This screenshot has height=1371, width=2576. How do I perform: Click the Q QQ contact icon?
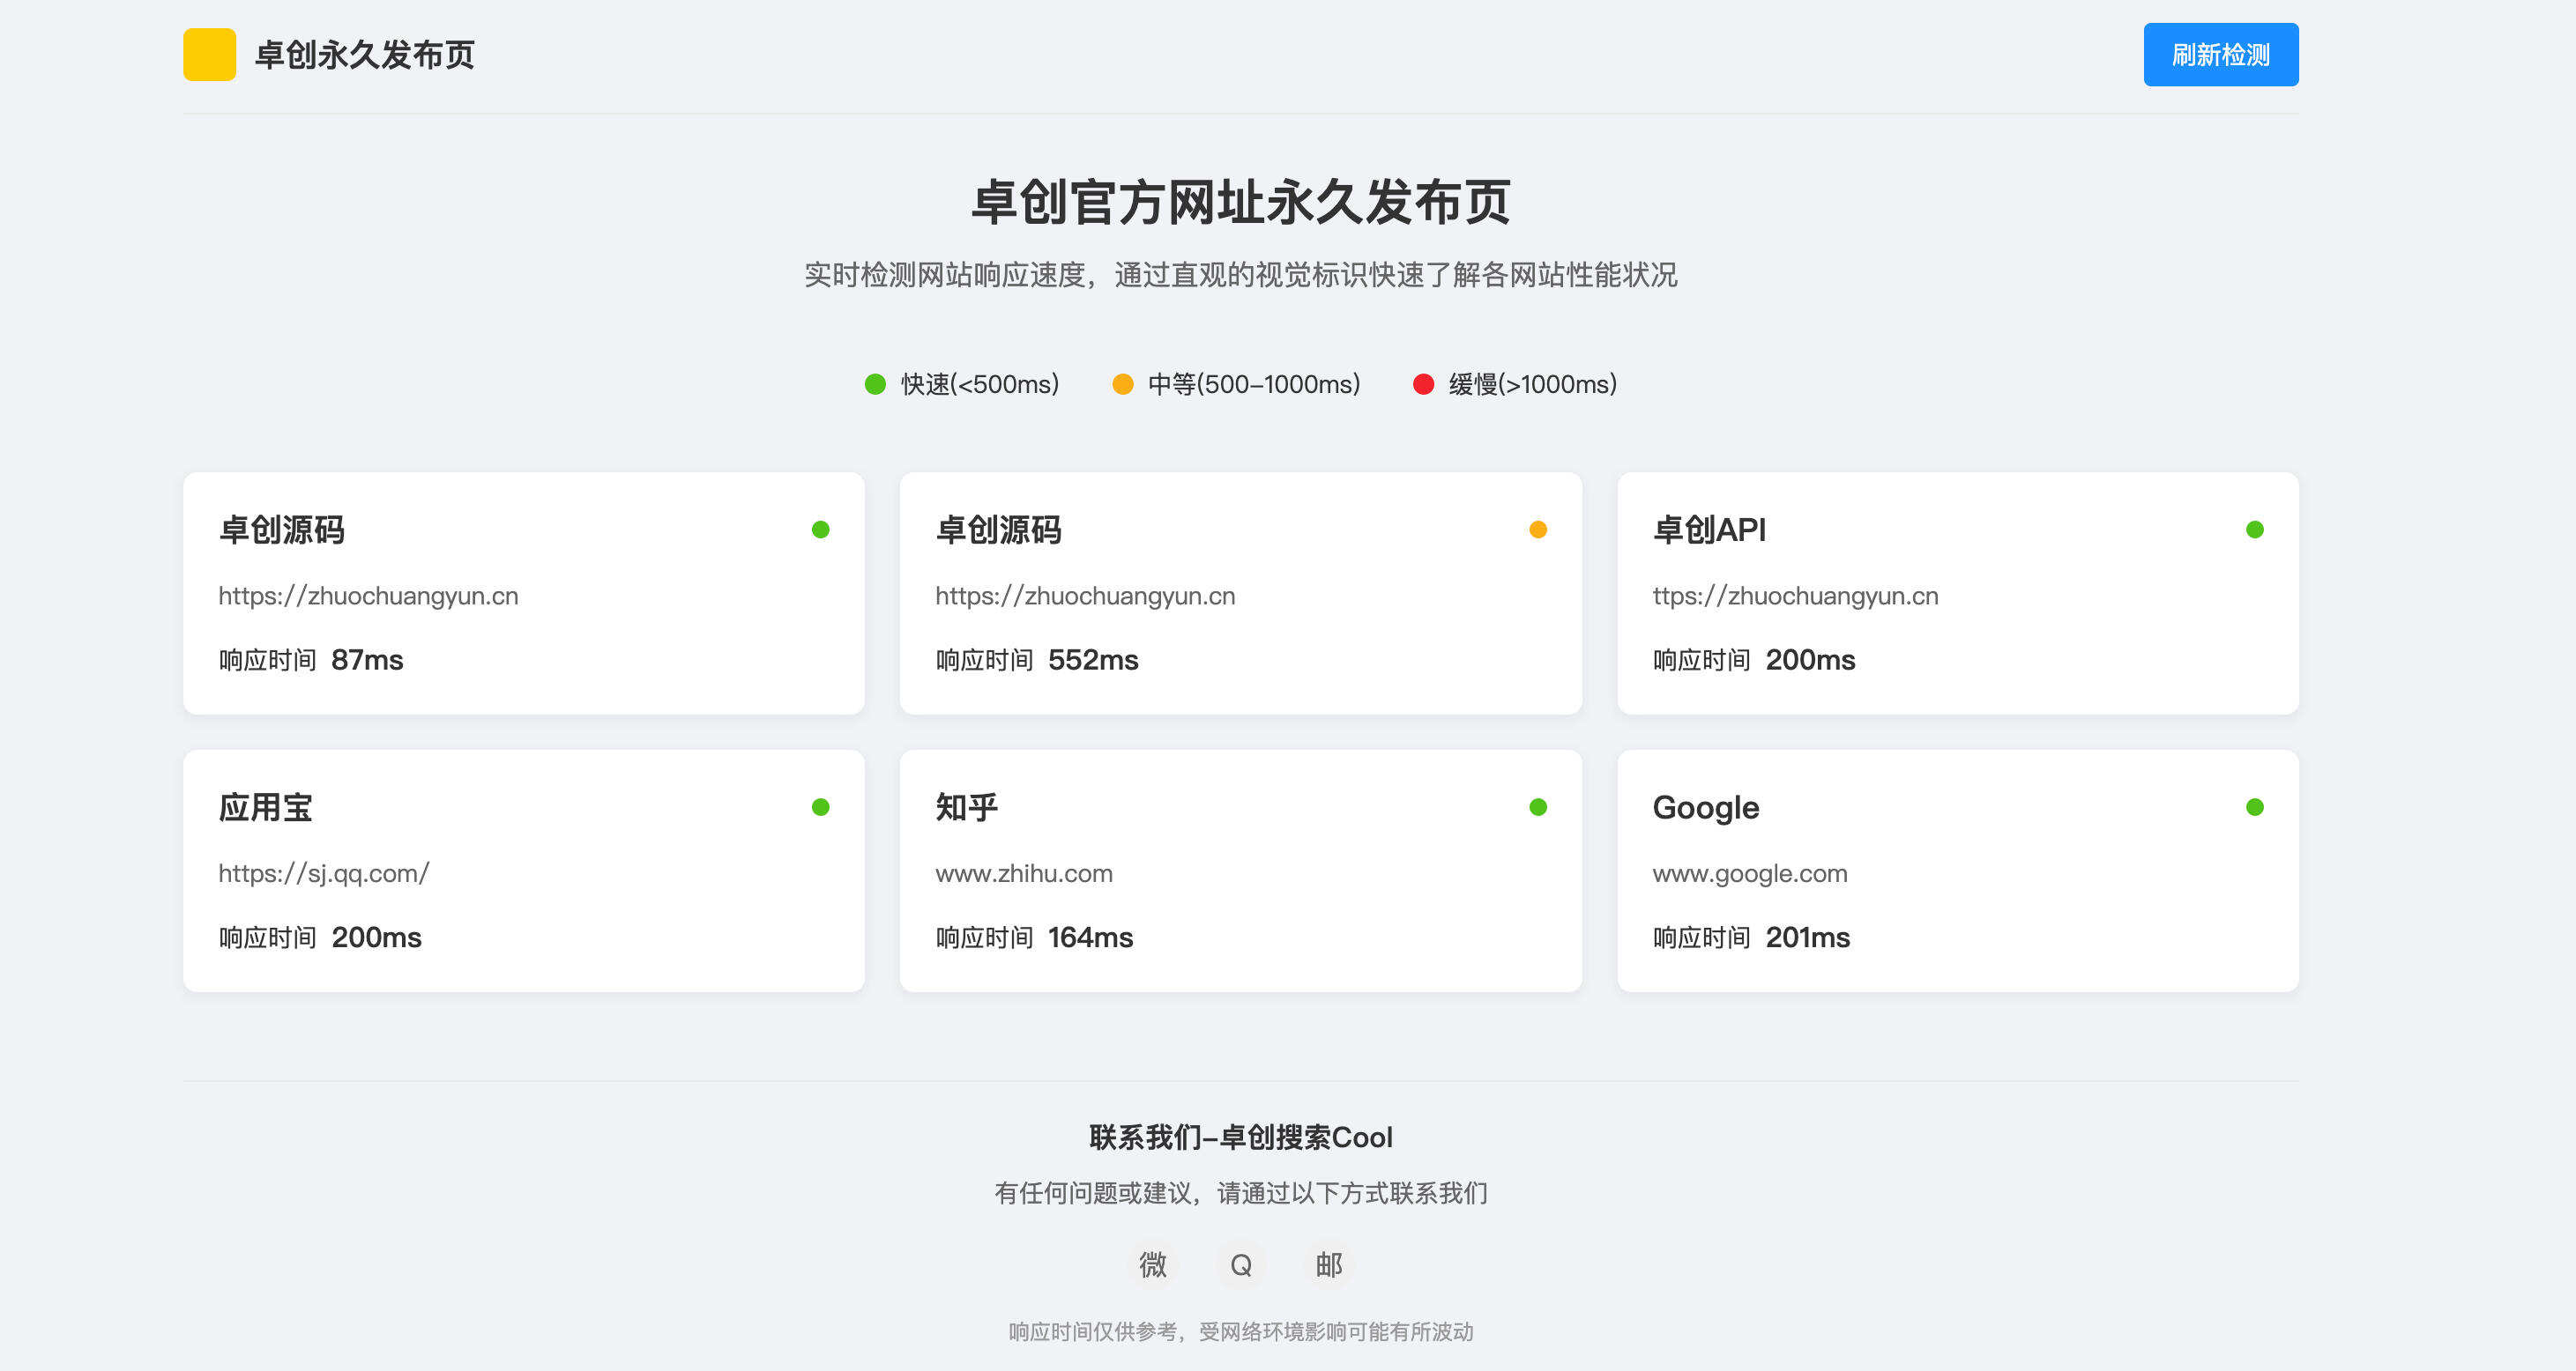pos(1241,1264)
